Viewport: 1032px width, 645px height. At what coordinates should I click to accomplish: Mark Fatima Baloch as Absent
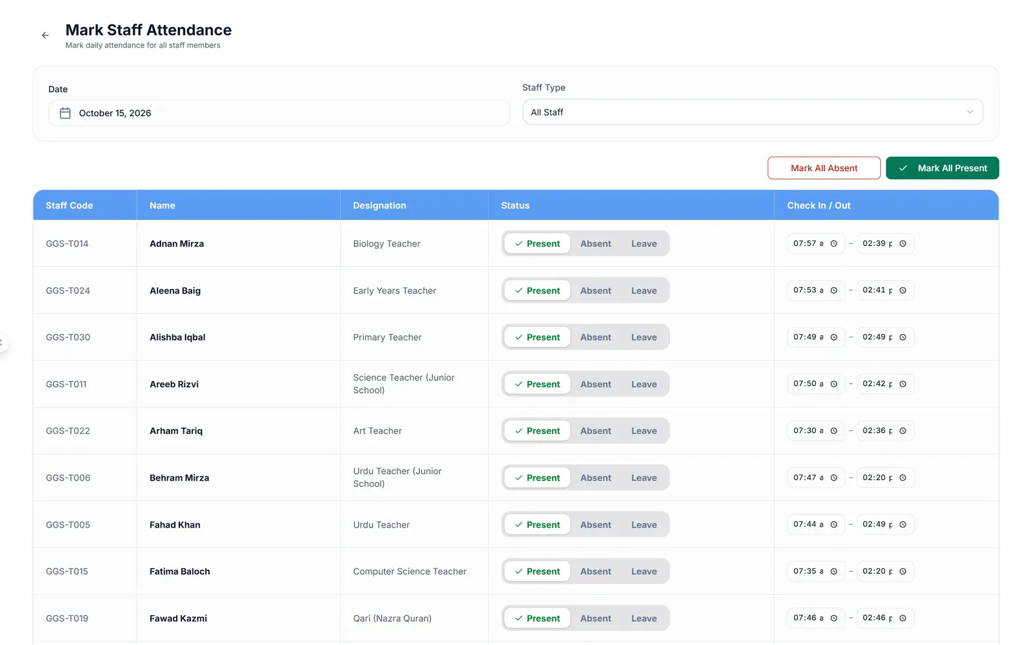click(595, 571)
